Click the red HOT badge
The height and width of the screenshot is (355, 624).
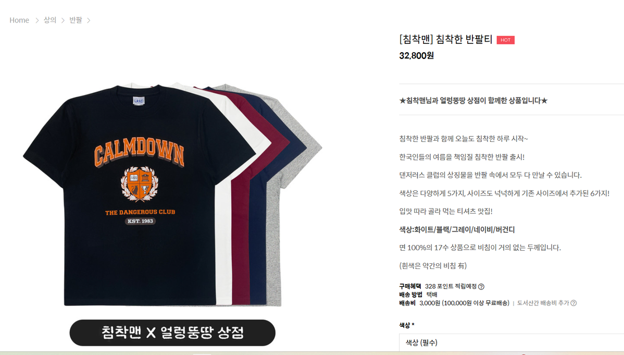click(505, 40)
